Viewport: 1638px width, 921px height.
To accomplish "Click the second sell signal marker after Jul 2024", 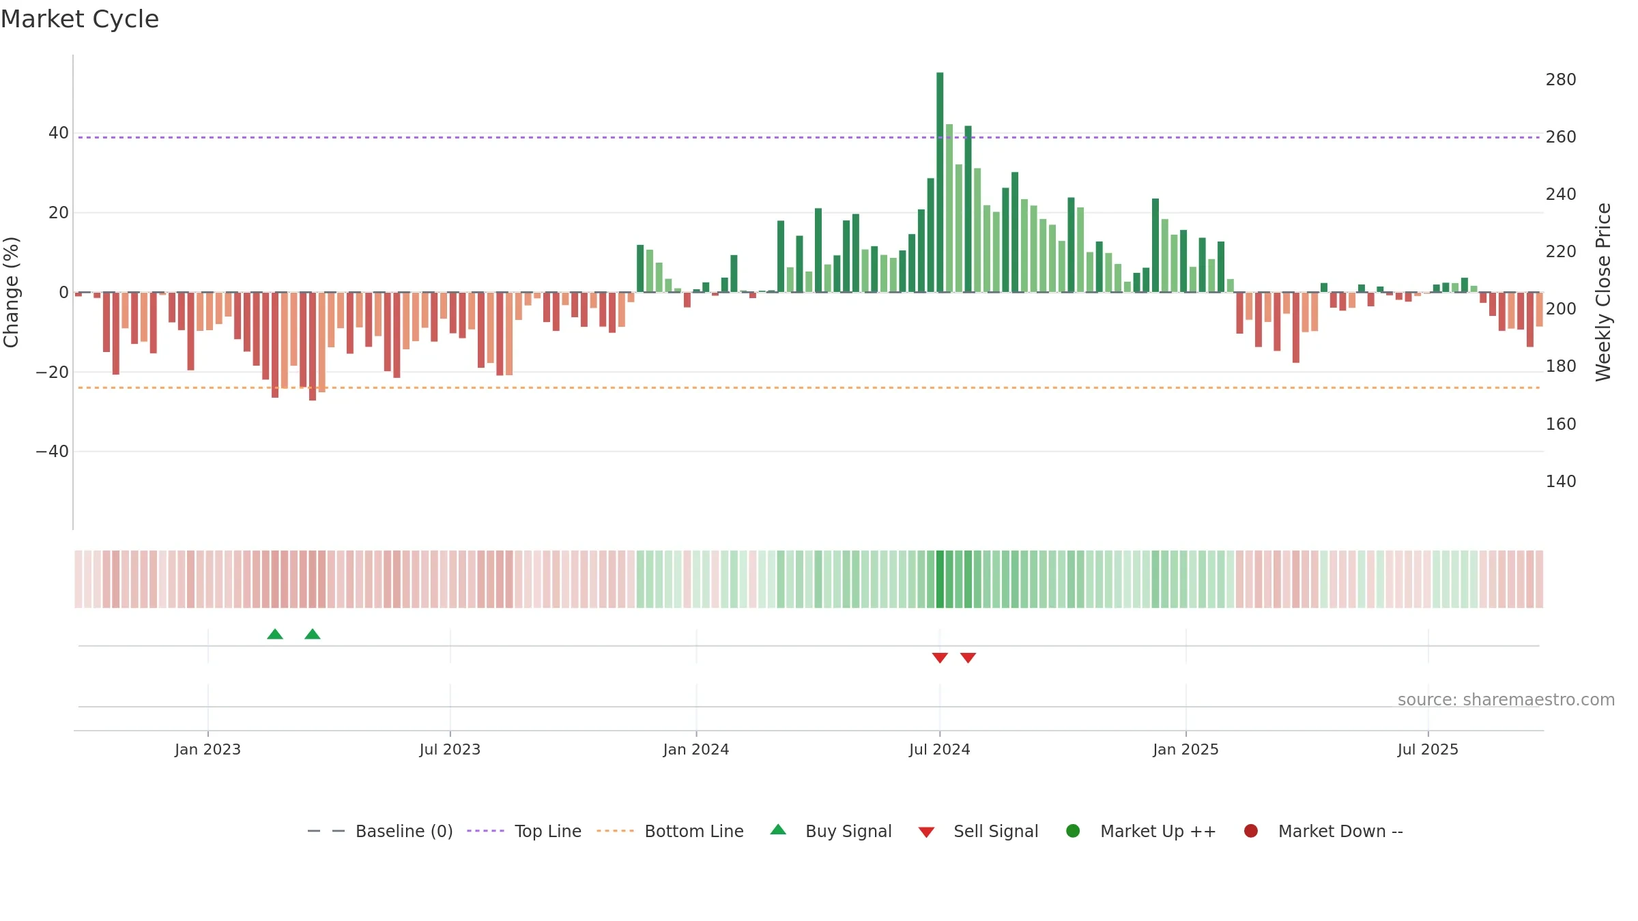I will tap(968, 658).
